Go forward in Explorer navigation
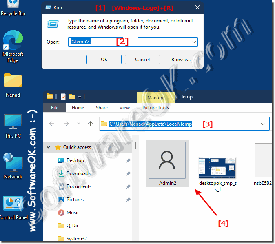275x244 pixels. (x=66, y=124)
